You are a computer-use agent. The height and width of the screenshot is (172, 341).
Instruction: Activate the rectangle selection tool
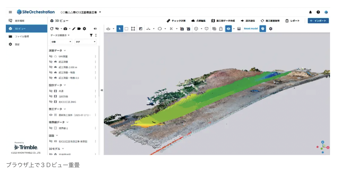(x=127, y=29)
